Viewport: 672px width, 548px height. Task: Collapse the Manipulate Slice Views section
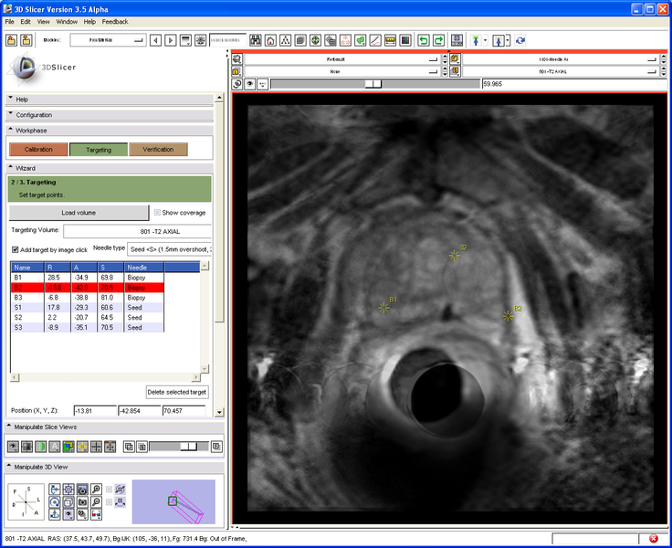pyautogui.click(x=114, y=427)
